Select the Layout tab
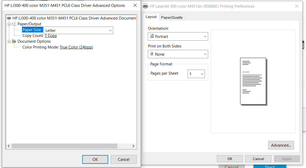This screenshot has width=306, height=168. (151, 17)
